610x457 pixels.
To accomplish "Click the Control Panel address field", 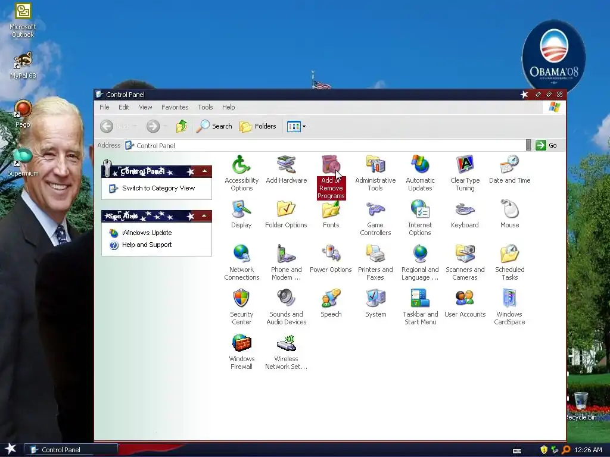I will point(325,145).
